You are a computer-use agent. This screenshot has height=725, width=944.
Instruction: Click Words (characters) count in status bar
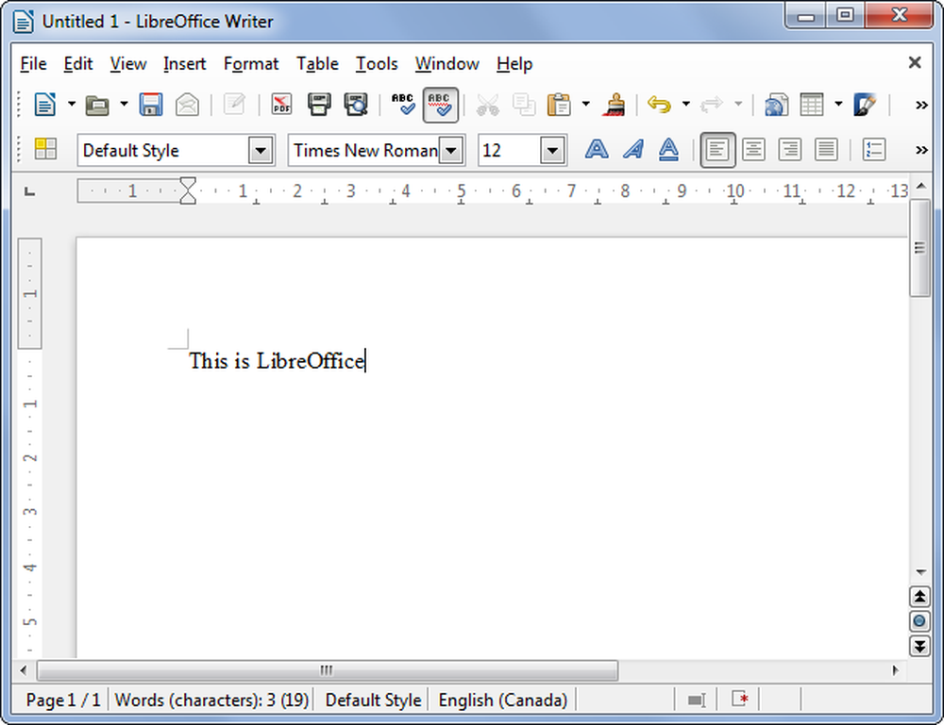[x=211, y=700]
